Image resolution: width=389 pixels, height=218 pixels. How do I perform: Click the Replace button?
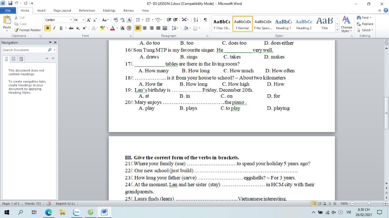tap(365, 24)
